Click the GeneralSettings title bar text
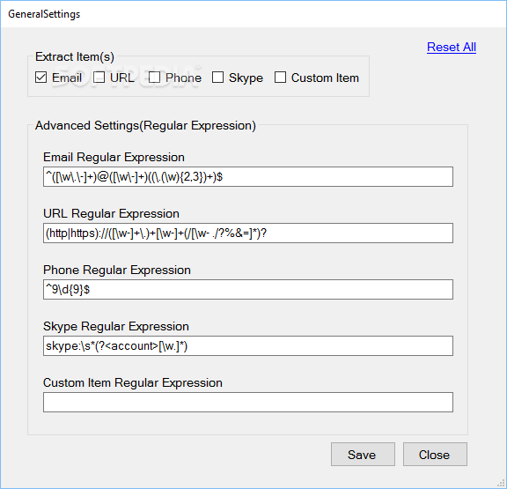 (x=44, y=14)
